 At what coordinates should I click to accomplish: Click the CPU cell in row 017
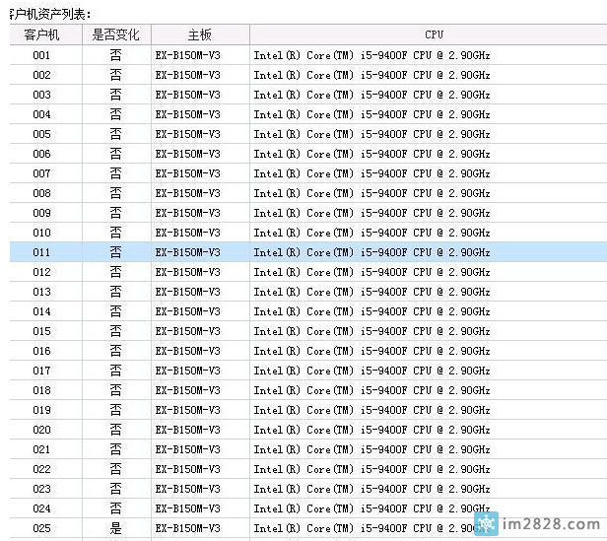click(371, 371)
